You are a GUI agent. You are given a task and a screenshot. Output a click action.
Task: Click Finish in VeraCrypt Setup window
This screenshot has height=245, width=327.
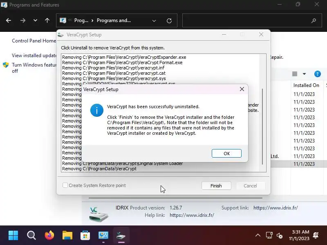[x=216, y=186]
